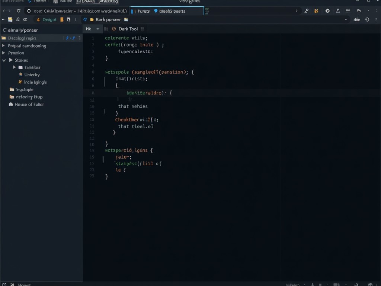Select the Dark Tool editor tab
The image size is (381, 286).
point(128,29)
